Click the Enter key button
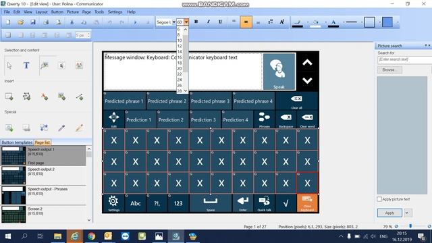 tap(243, 203)
